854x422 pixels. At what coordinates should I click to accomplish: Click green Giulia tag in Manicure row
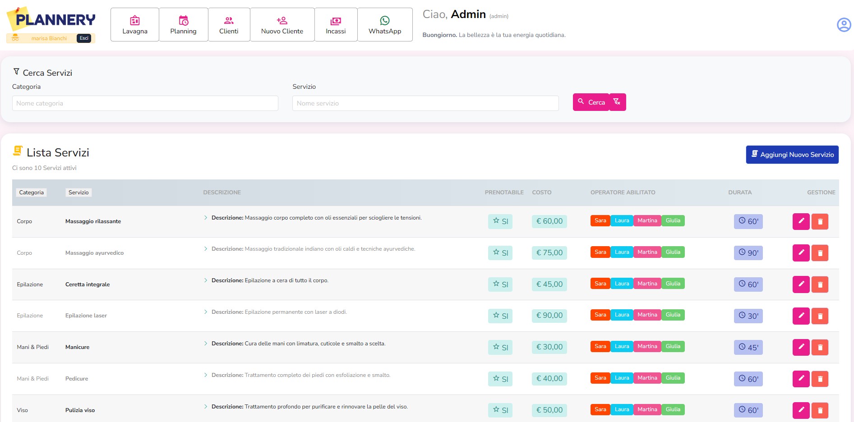pos(673,346)
